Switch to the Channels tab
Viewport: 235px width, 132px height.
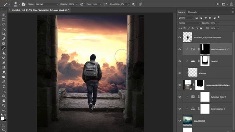tap(192, 12)
